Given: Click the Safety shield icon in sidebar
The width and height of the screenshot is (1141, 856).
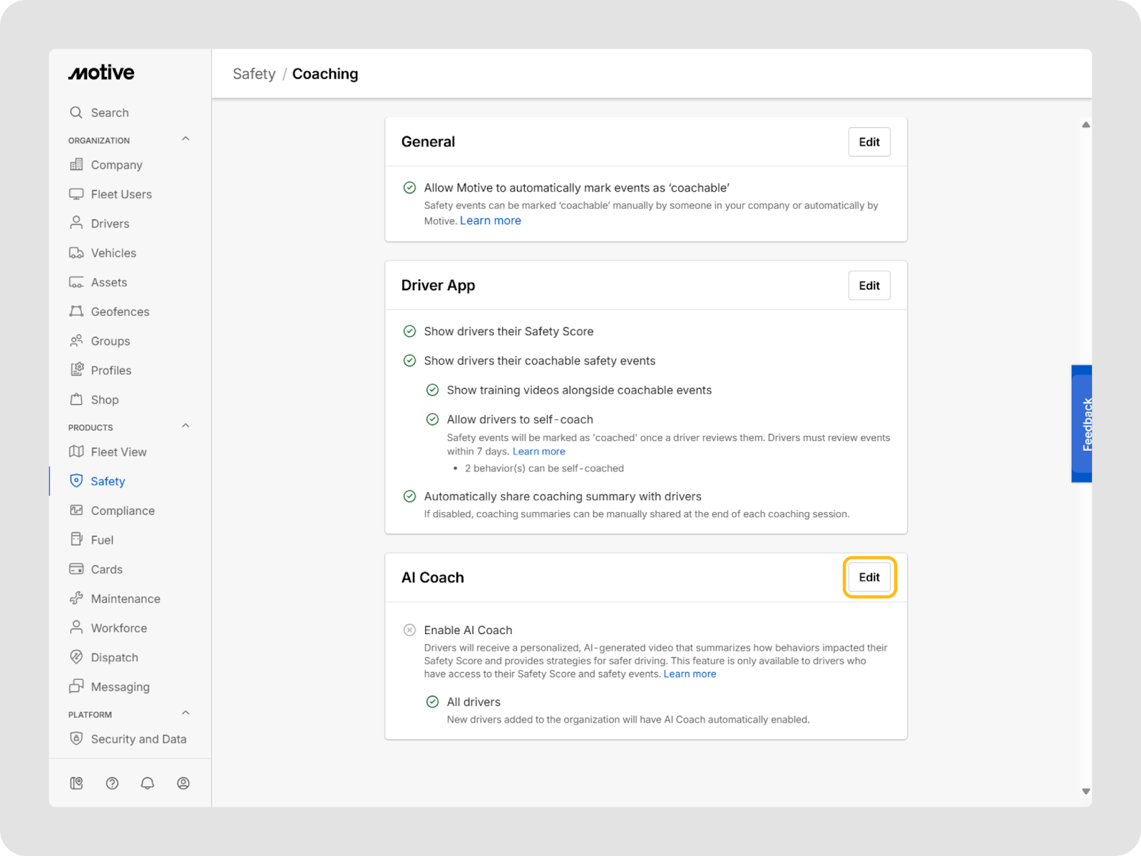Looking at the screenshot, I should click(x=76, y=481).
